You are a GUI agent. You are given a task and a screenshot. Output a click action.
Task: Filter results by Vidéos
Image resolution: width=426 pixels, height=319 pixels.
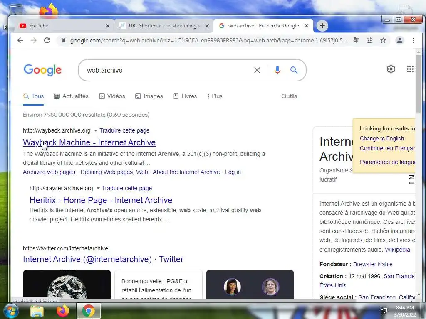(x=112, y=96)
